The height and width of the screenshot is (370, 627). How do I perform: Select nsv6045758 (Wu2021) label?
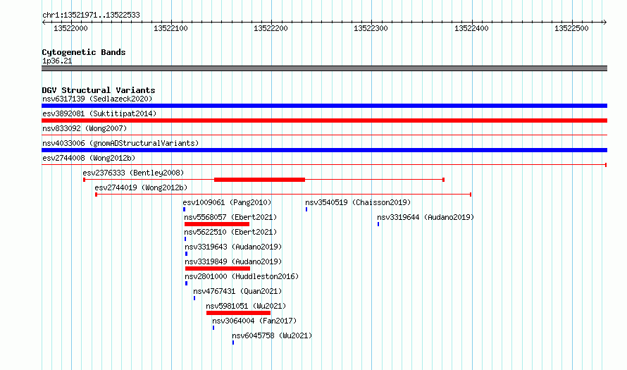click(272, 335)
